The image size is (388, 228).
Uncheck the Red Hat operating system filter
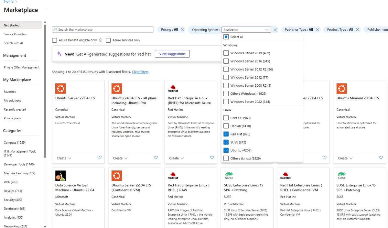[226, 134]
